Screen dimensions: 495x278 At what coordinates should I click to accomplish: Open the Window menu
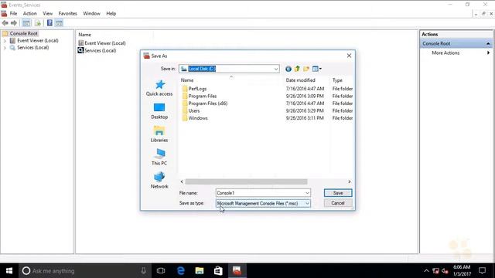pyautogui.click(x=91, y=14)
